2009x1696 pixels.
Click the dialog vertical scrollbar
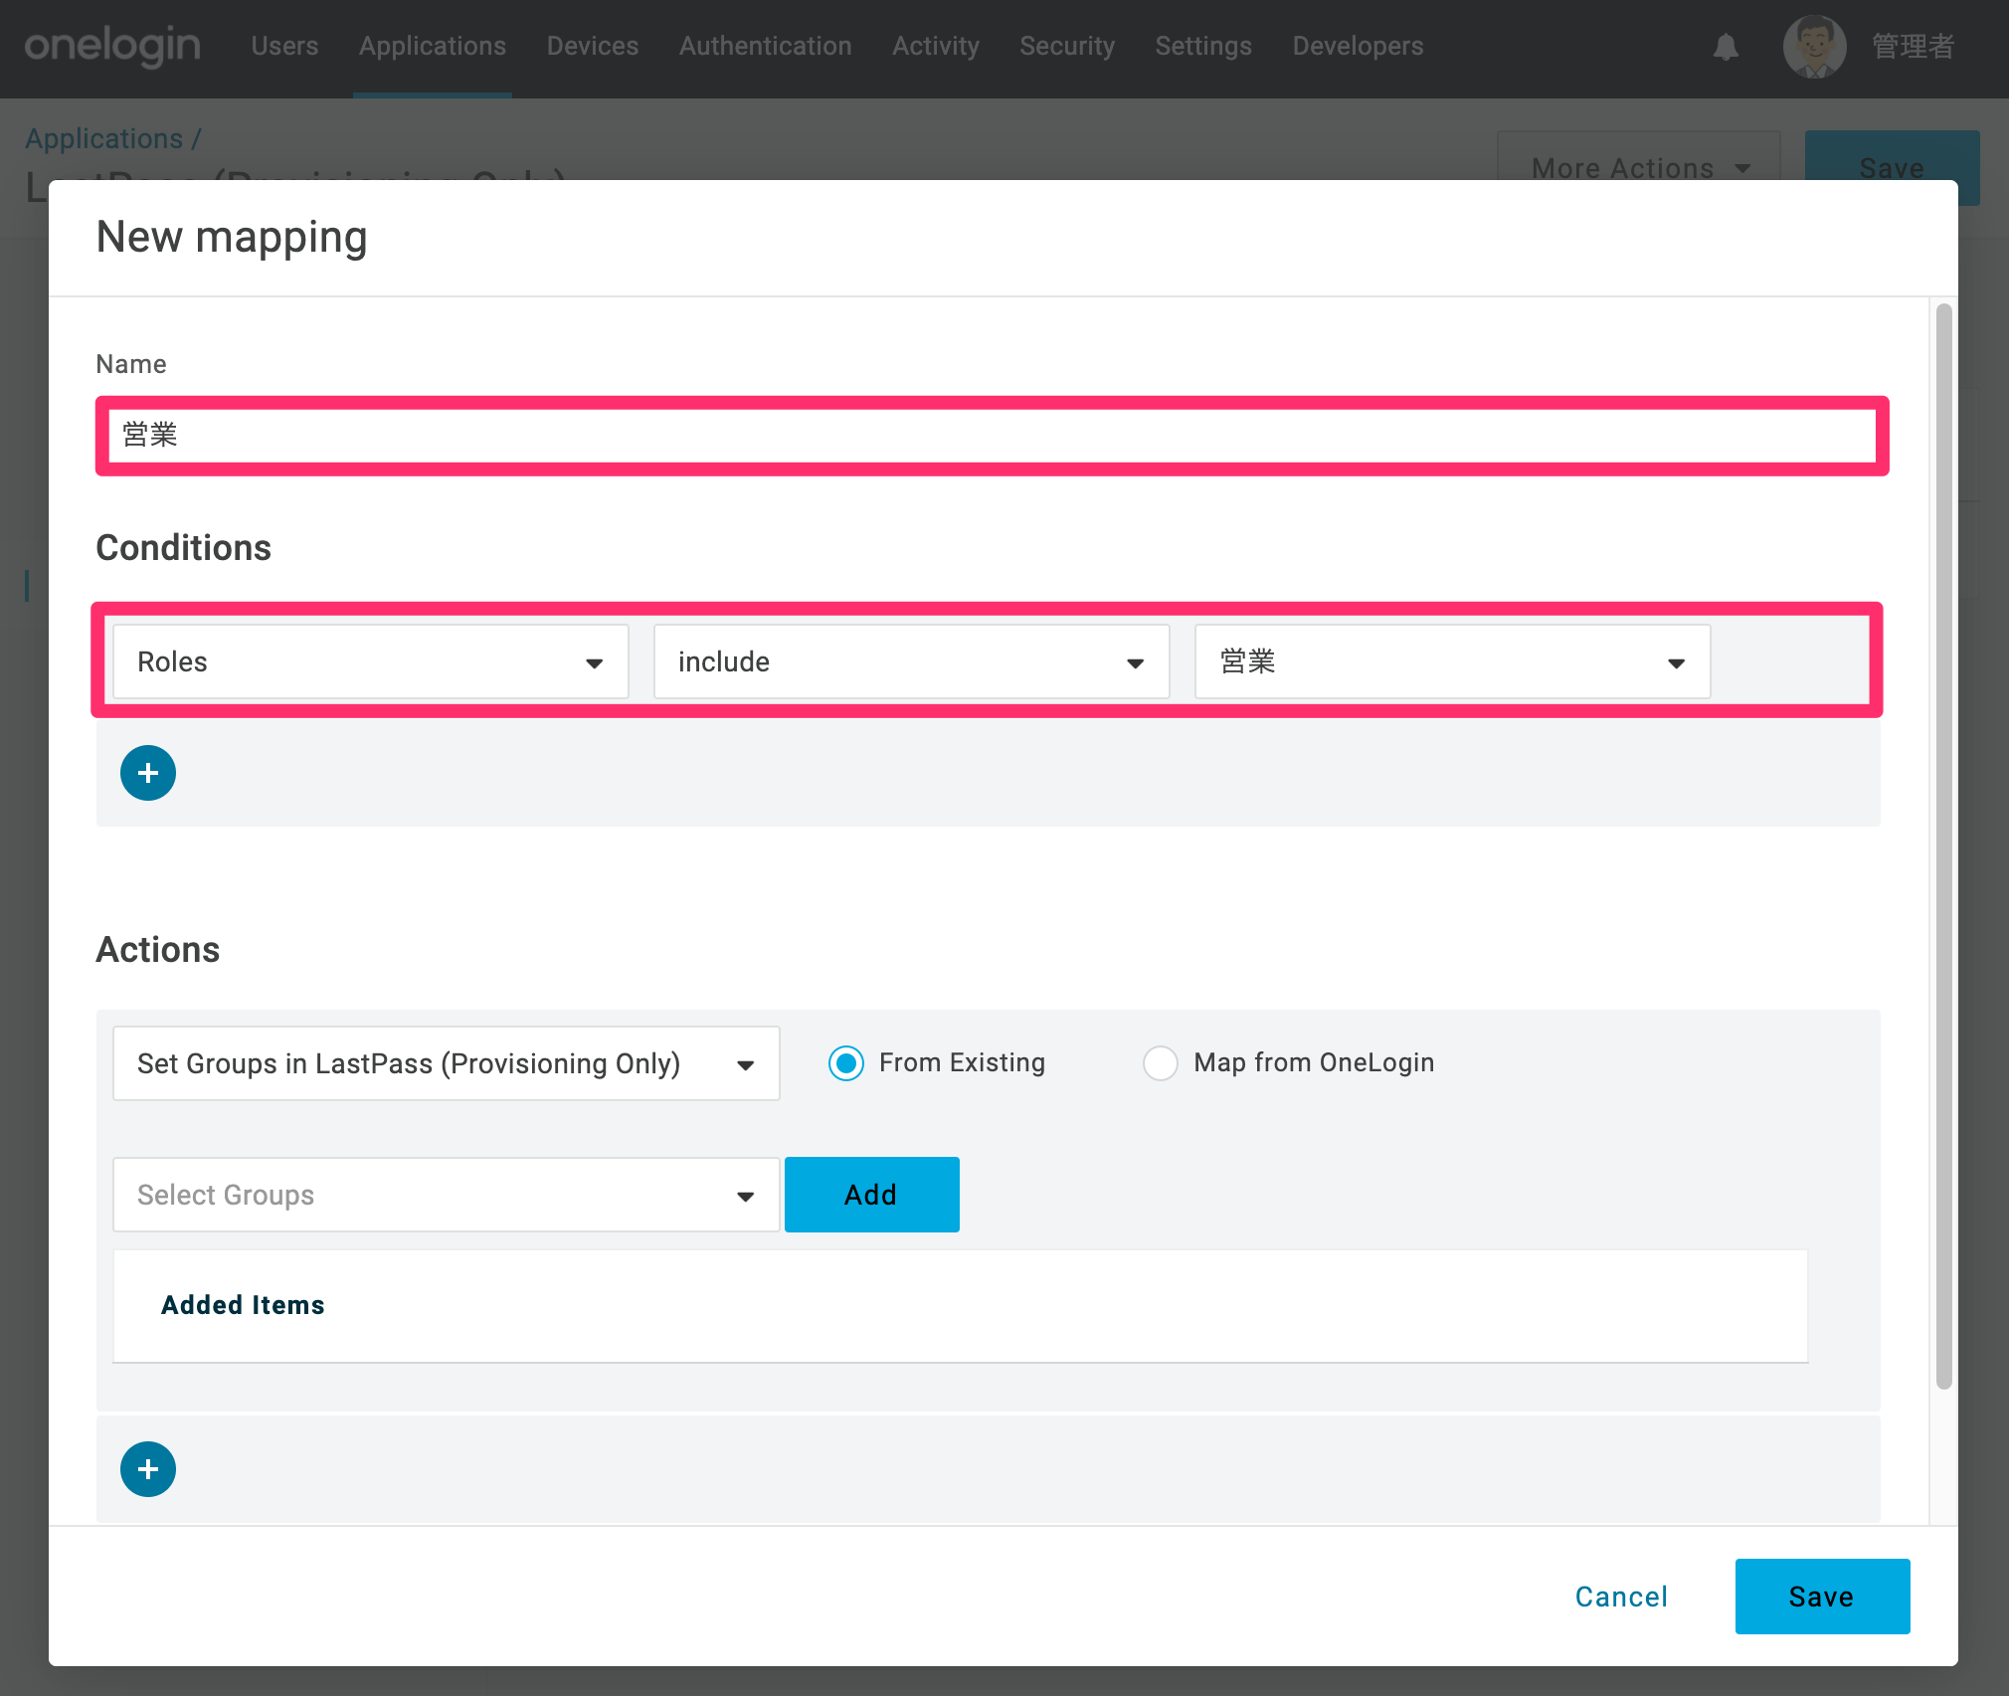click(1944, 846)
